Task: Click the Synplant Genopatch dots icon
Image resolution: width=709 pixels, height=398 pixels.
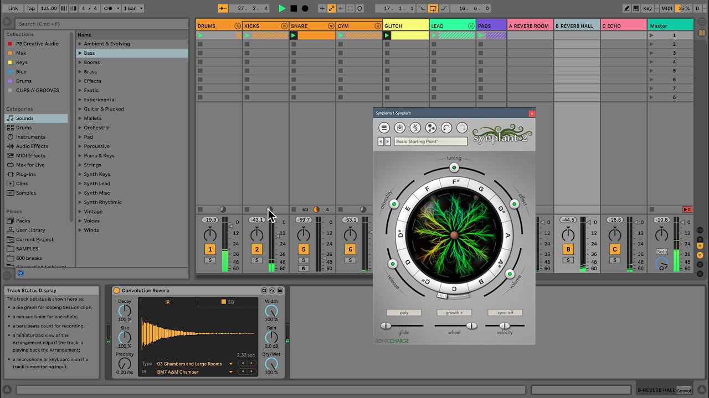Action: click(x=430, y=128)
